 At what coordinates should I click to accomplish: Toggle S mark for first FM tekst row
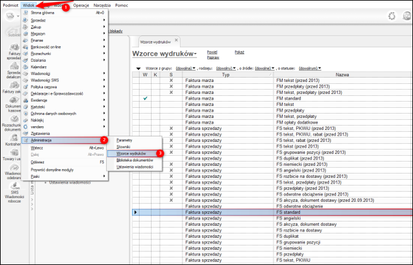[171, 81]
